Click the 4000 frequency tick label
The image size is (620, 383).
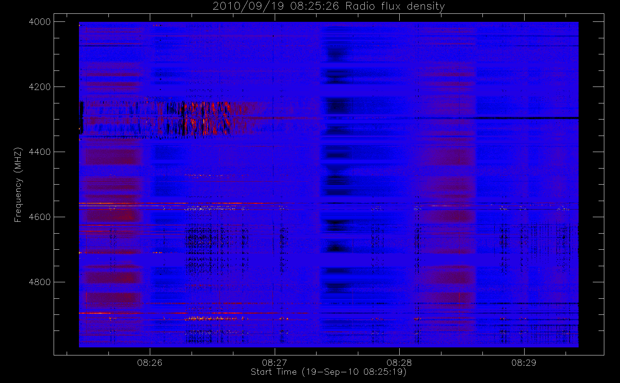40,22
